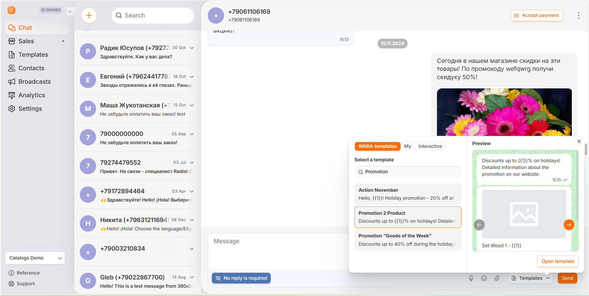Expand the Sales menu section

[x=63, y=41]
